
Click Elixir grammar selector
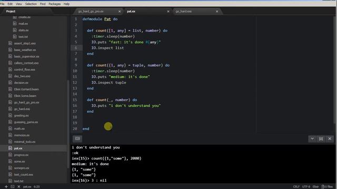(315, 187)
